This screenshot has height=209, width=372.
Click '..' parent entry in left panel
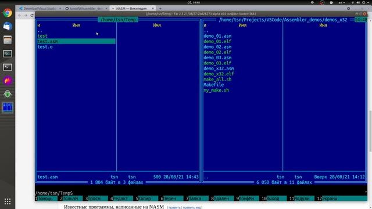click(x=40, y=31)
